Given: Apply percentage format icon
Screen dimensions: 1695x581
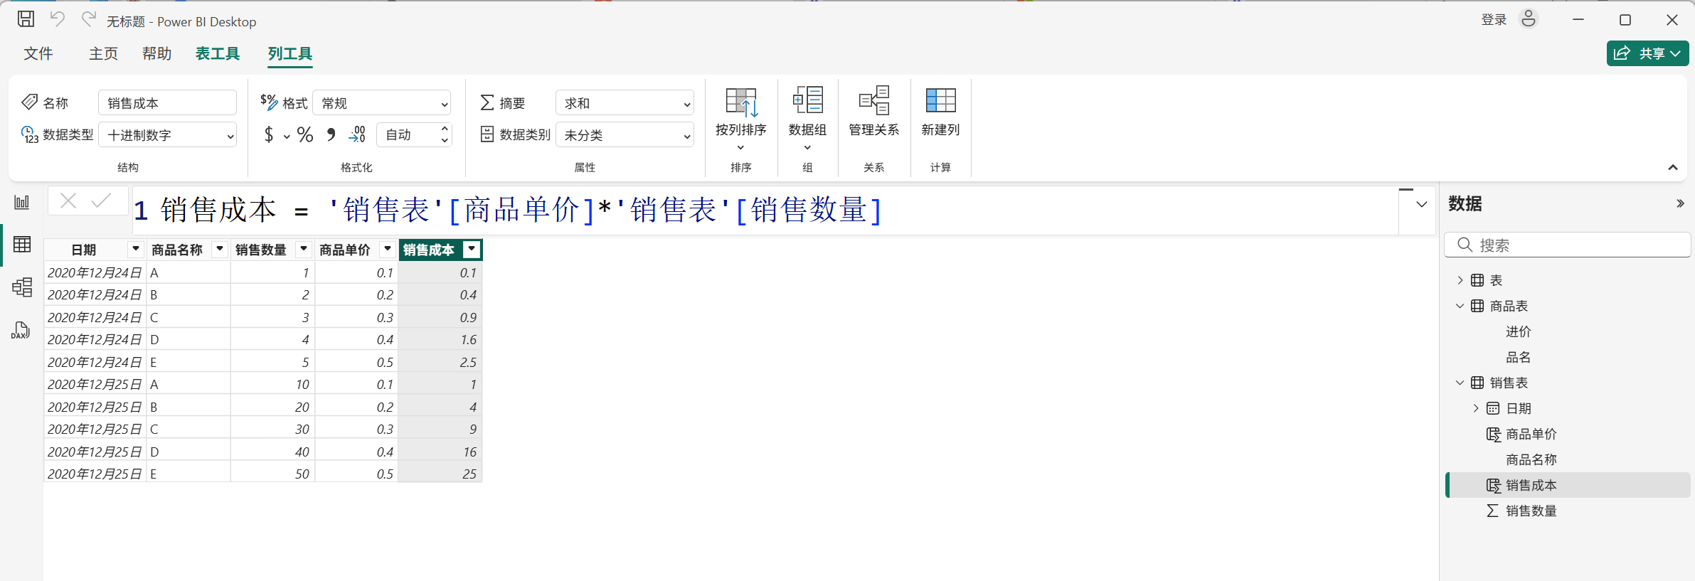Looking at the screenshot, I should 305,134.
